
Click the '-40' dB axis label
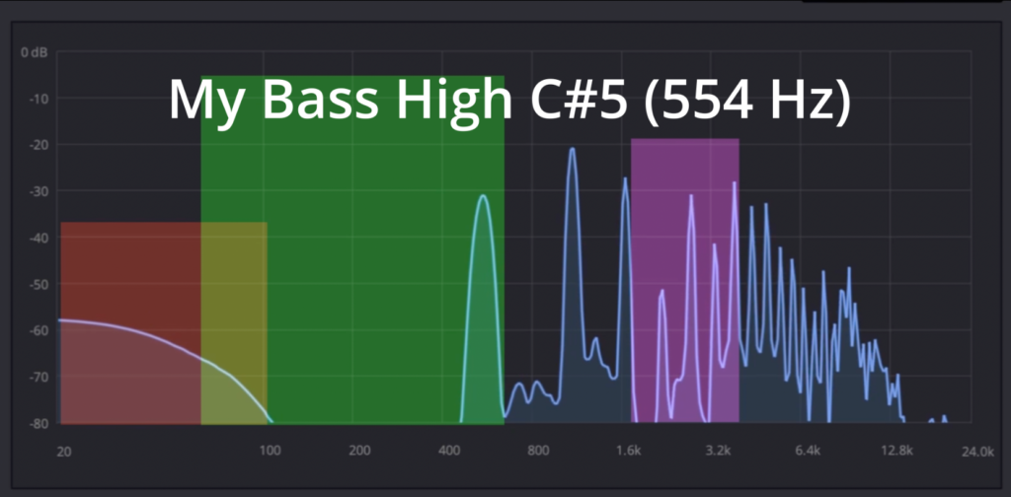pyautogui.click(x=39, y=238)
